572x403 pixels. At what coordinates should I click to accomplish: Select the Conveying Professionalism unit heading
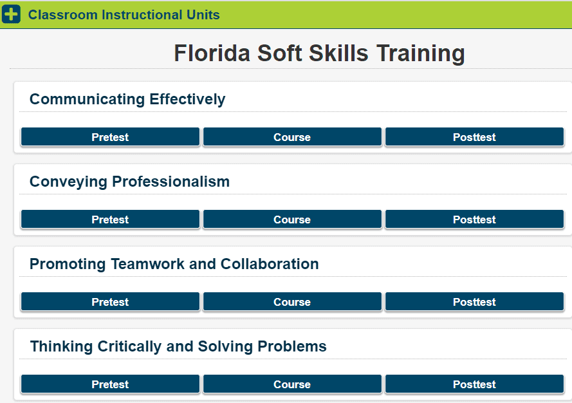tap(129, 182)
